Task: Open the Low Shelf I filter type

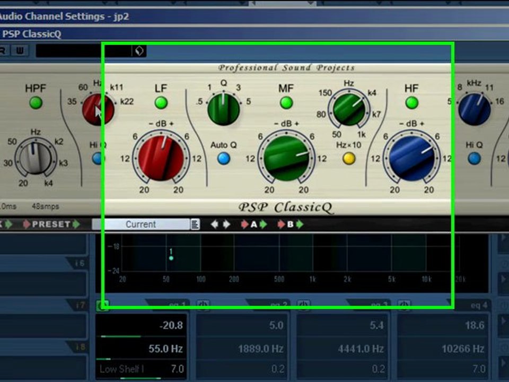Action: point(122,369)
